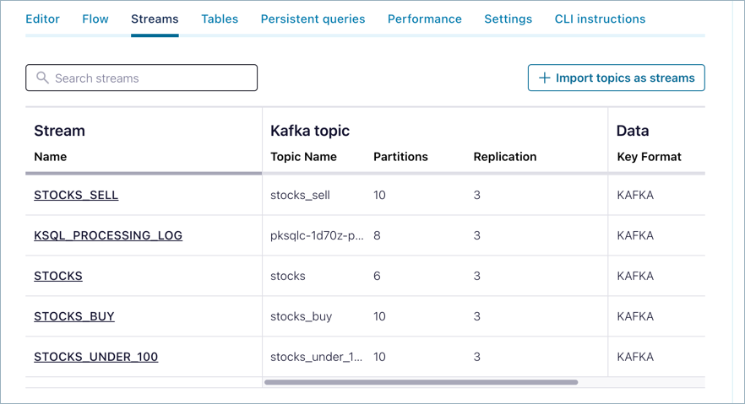Click the plus icon on import button
The image size is (745, 404).
pyautogui.click(x=545, y=78)
